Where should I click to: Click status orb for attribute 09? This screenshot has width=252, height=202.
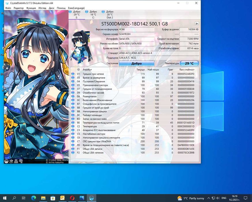click(73, 93)
